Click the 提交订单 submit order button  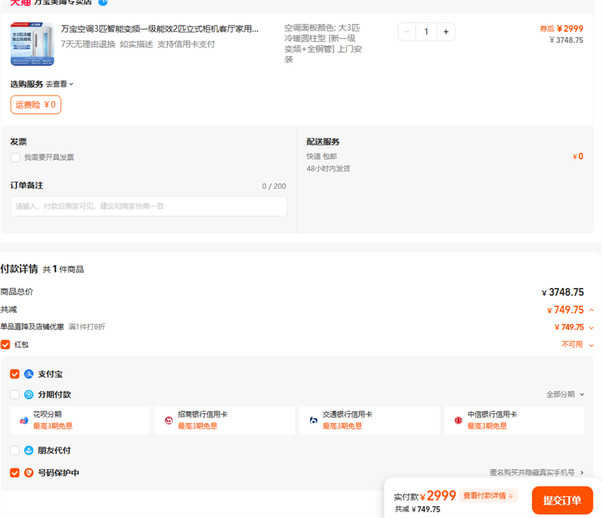coord(562,501)
